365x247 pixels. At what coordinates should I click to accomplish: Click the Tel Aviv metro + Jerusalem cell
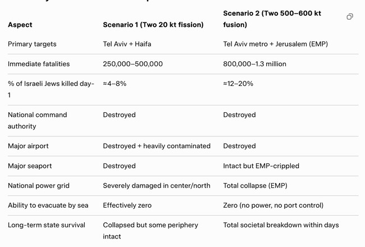[x=275, y=44]
